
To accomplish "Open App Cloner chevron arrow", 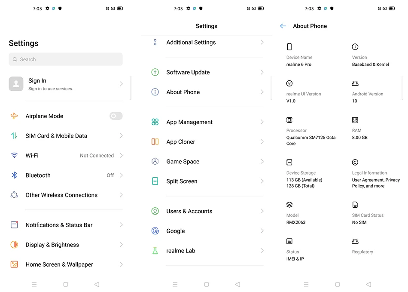I will [x=262, y=142].
